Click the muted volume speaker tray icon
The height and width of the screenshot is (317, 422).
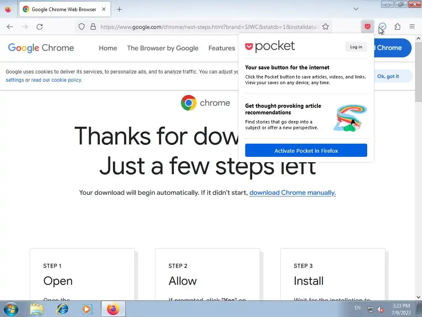click(380, 309)
